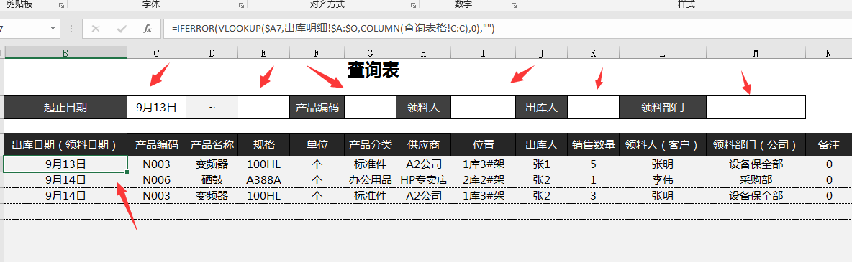This screenshot has width=852, height=262.
Task: Select column M header
Action: coord(756,52)
